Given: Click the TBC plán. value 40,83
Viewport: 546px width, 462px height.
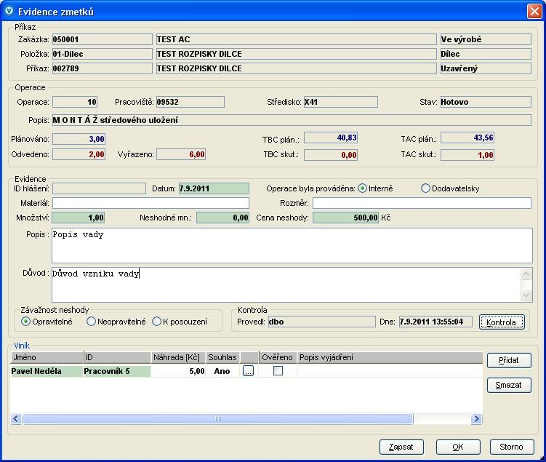Looking at the screenshot, I should (x=331, y=138).
